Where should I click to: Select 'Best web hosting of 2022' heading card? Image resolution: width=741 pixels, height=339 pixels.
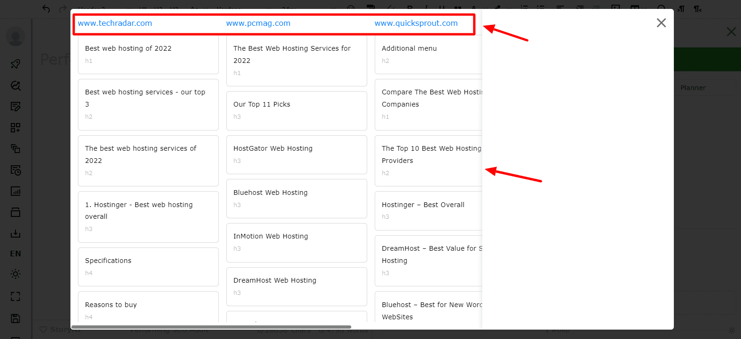(x=148, y=54)
